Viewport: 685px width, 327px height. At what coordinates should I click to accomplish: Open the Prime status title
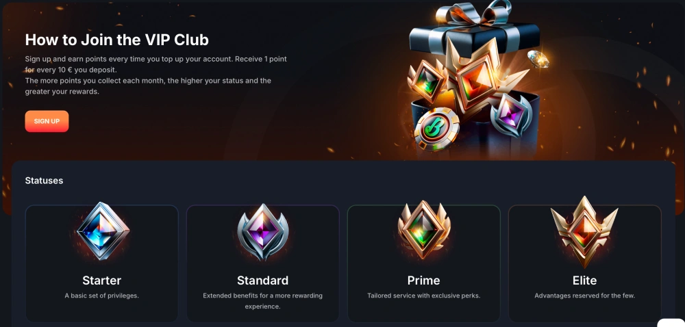(424, 280)
